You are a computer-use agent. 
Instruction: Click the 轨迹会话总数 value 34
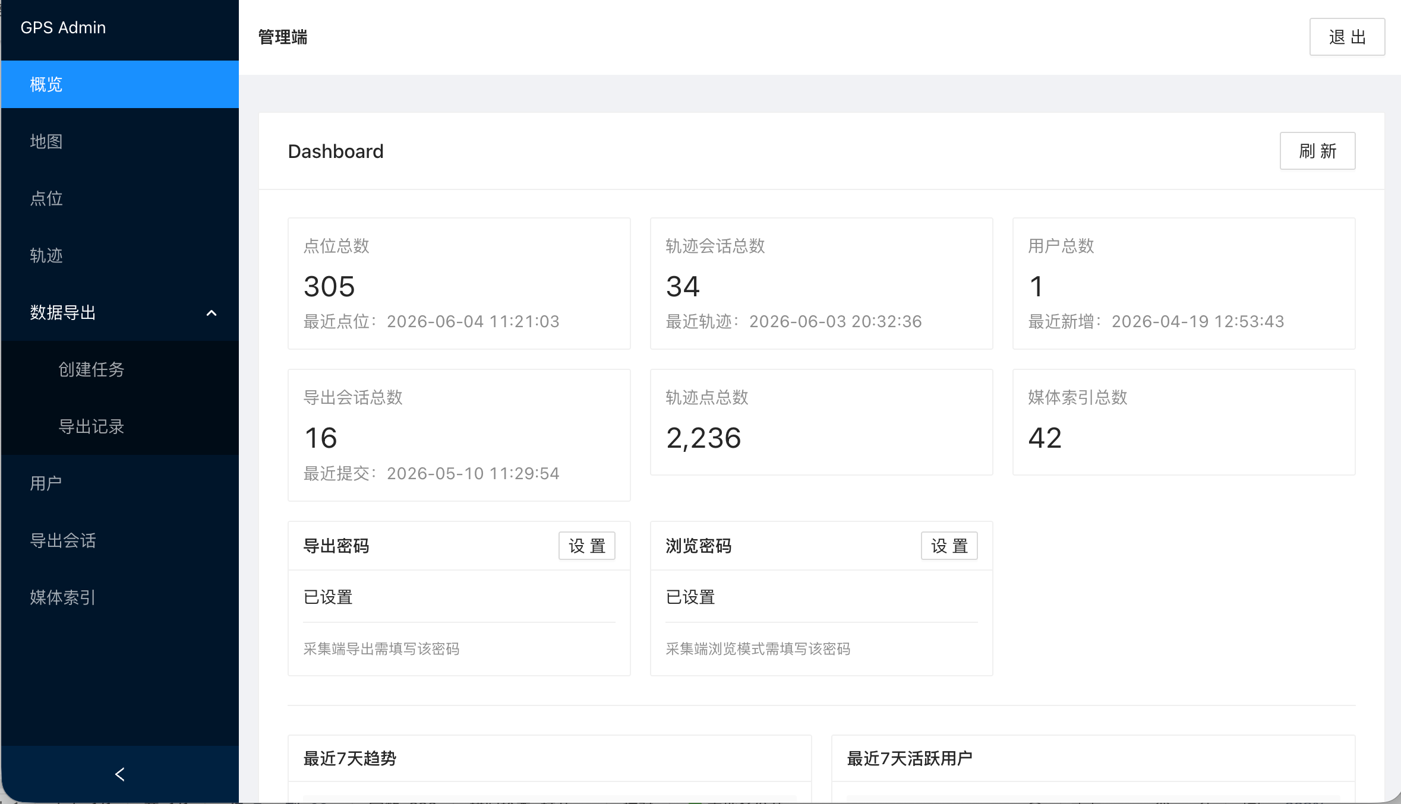683,286
